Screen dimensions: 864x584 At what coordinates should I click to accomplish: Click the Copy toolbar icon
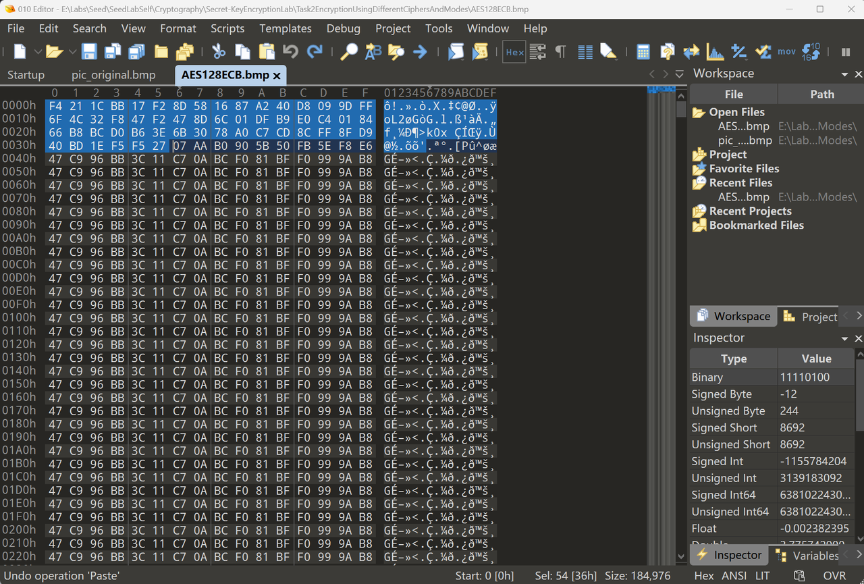(242, 52)
